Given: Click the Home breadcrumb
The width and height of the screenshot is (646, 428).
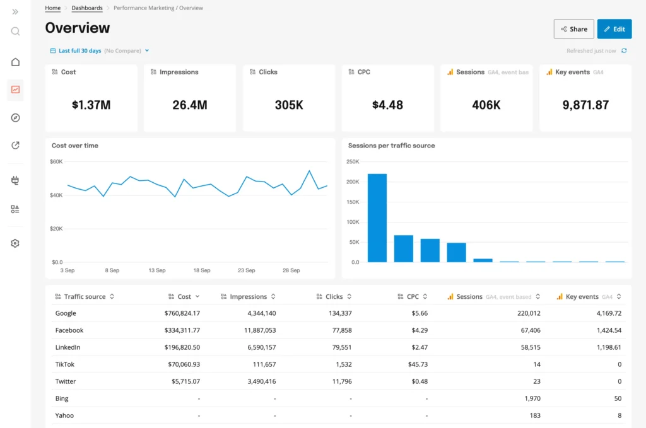Looking at the screenshot, I should [52, 8].
